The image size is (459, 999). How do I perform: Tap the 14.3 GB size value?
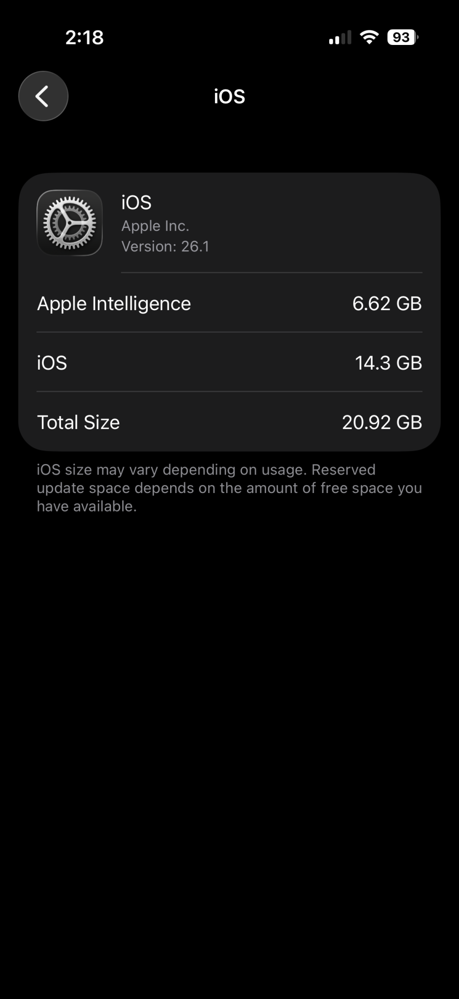(389, 363)
